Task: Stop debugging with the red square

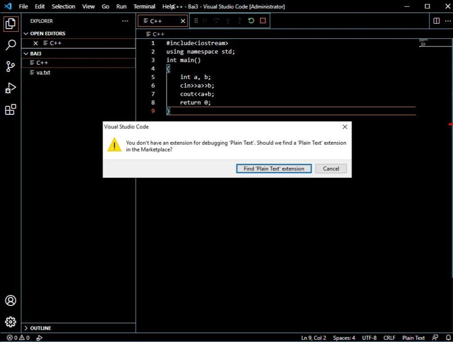Action: coord(263,20)
